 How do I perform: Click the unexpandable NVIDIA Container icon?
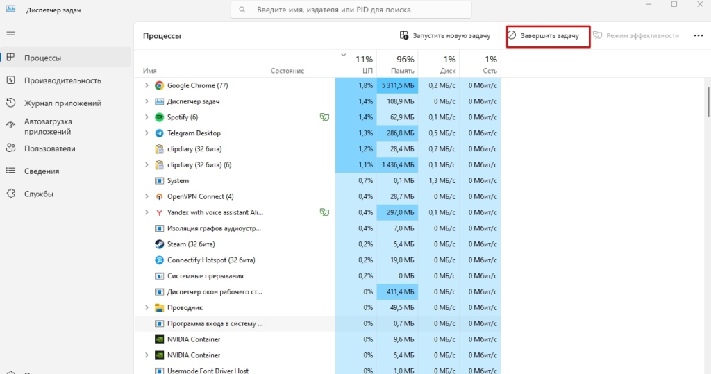click(x=159, y=339)
